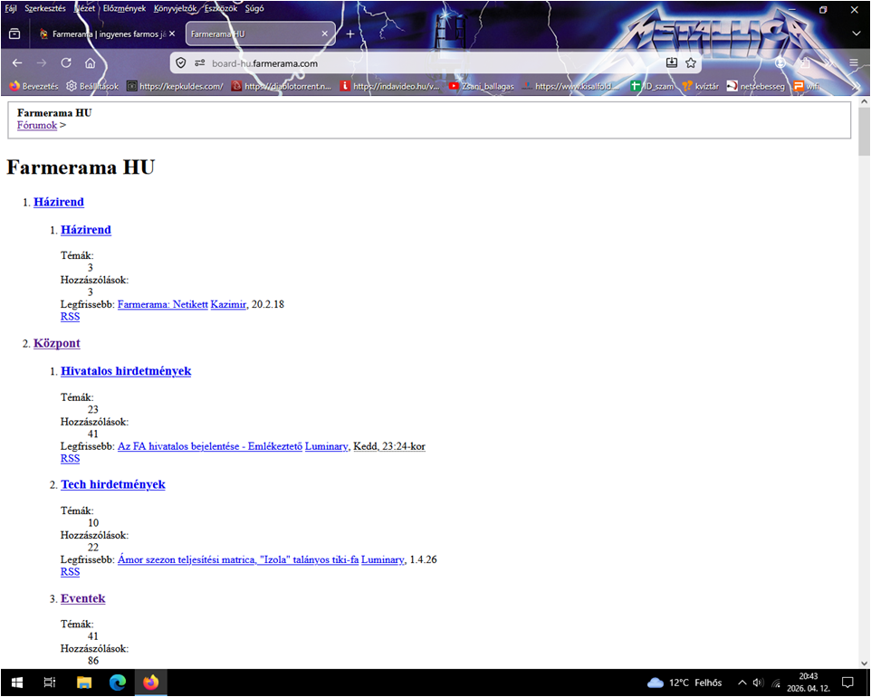Open the Firefox hamburger application menu
871x697 pixels.
click(853, 63)
